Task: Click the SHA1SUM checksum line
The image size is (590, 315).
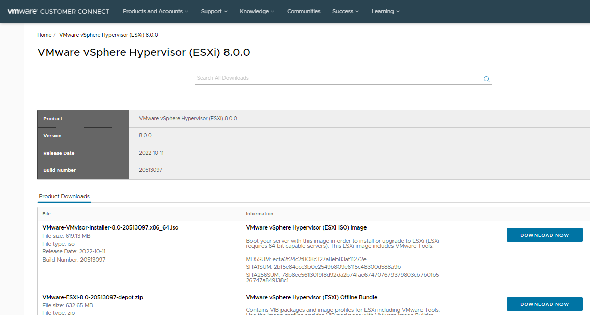Action: coord(323,267)
